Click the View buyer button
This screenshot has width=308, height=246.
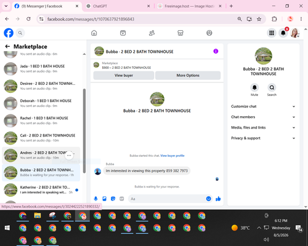[124, 75]
